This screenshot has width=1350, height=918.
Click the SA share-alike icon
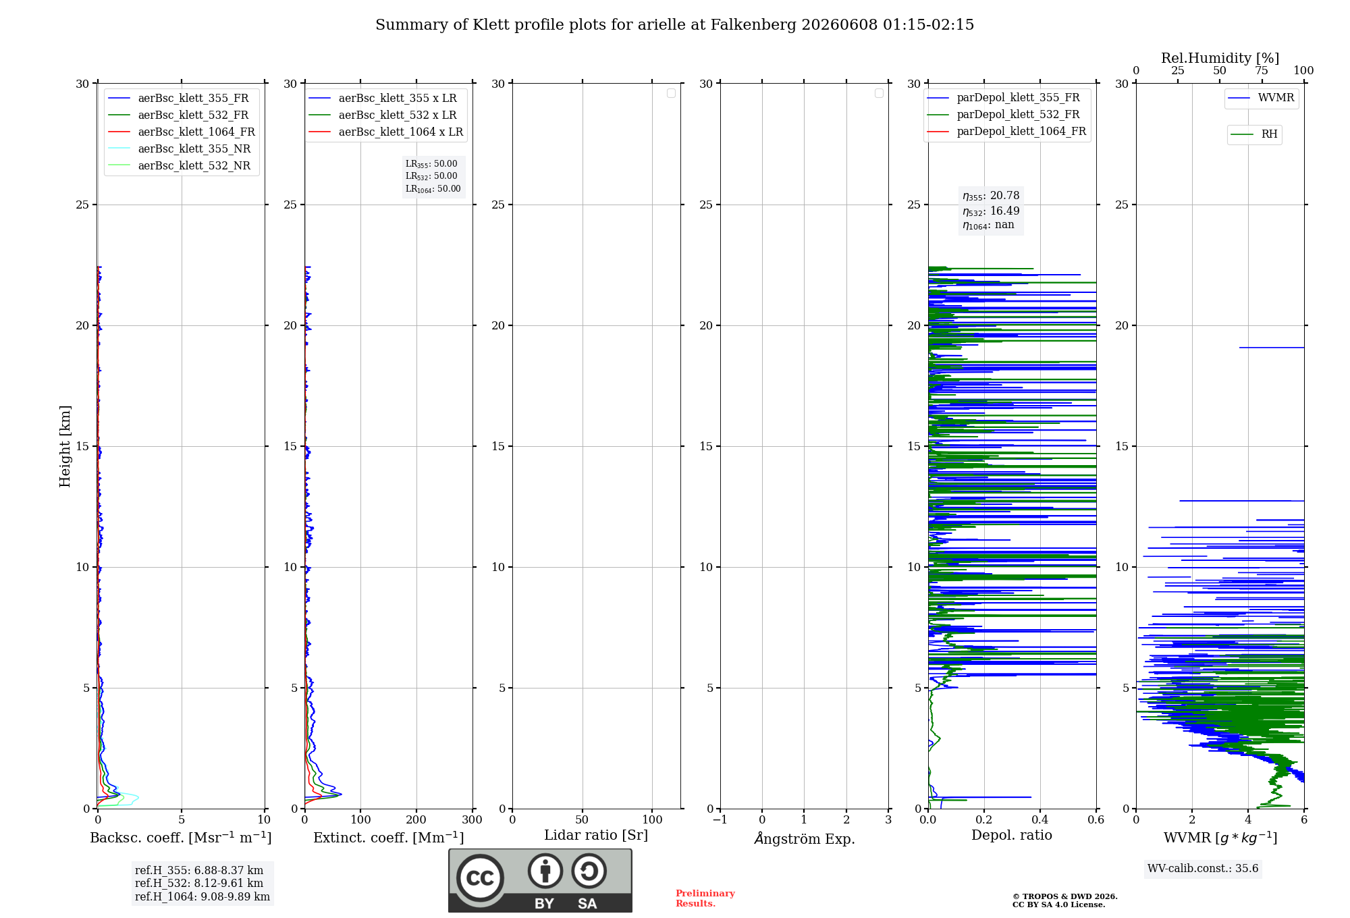point(589,871)
